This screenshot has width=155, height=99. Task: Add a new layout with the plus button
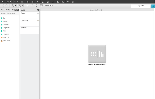pyautogui.click(x=153, y=6)
